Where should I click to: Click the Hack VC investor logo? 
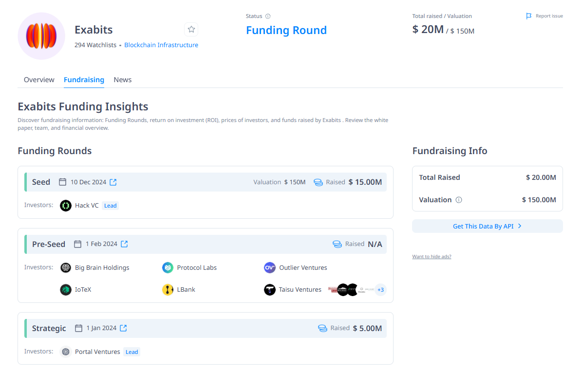[x=66, y=206]
